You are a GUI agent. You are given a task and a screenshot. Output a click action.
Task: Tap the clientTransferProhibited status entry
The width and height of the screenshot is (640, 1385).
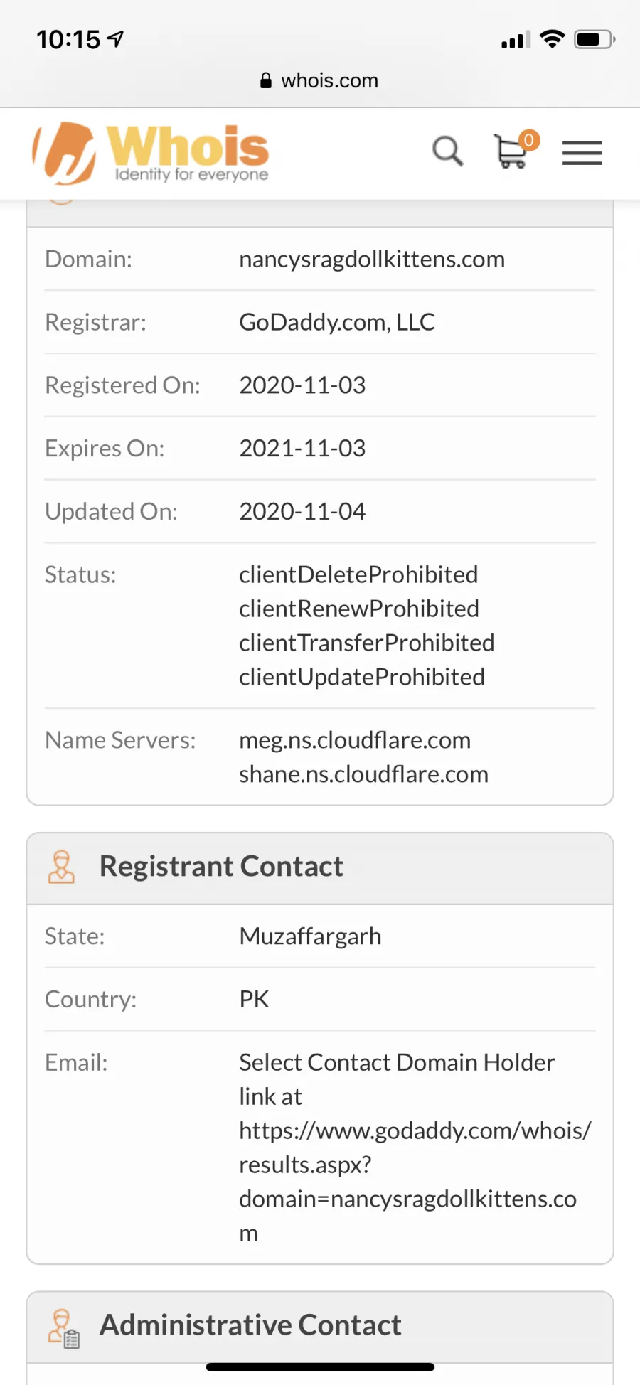[x=367, y=643]
